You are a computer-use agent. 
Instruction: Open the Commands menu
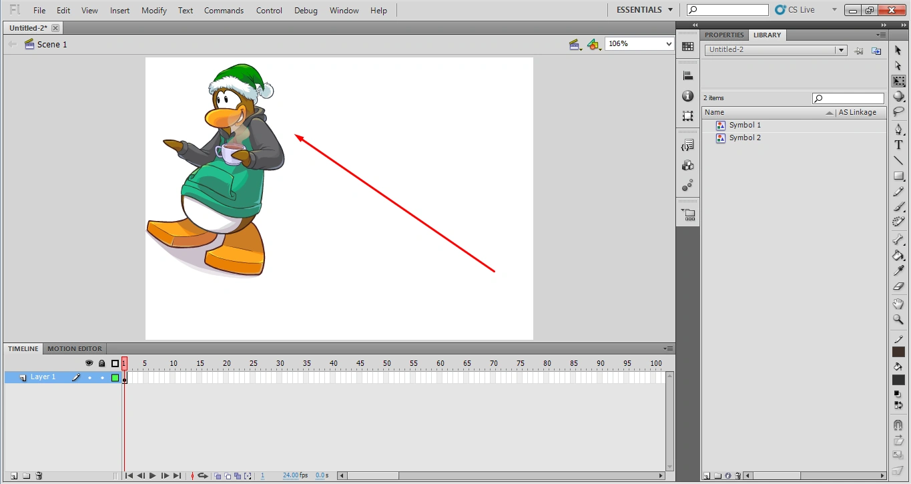click(224, 11)
